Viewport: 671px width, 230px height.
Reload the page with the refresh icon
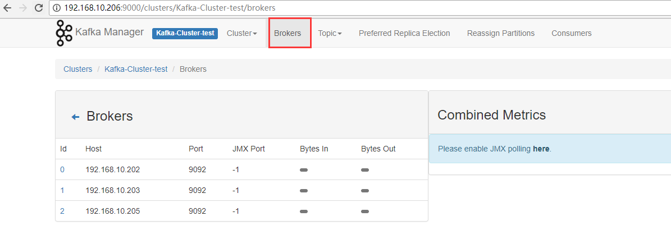[x=39, y=8]
